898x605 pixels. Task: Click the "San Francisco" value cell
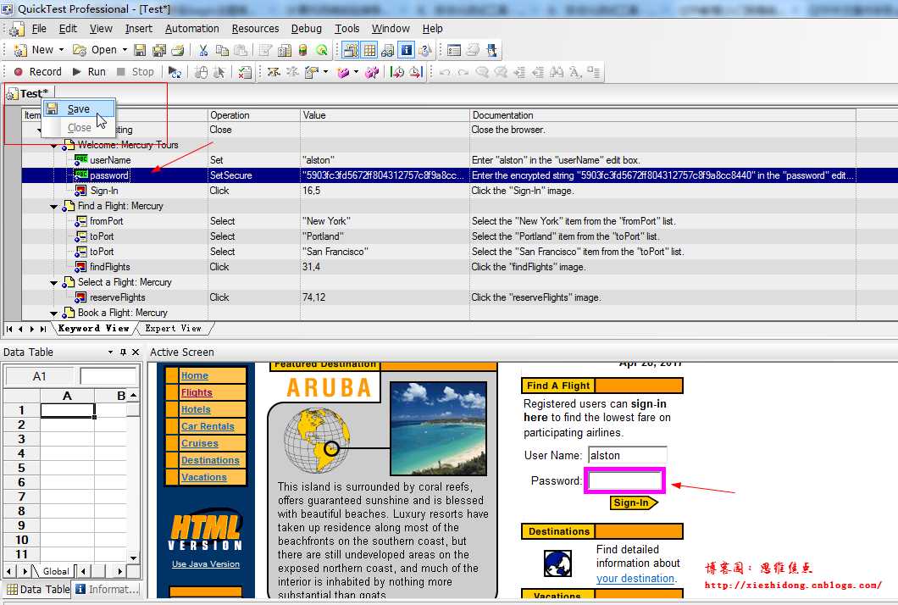pos(385,252)
